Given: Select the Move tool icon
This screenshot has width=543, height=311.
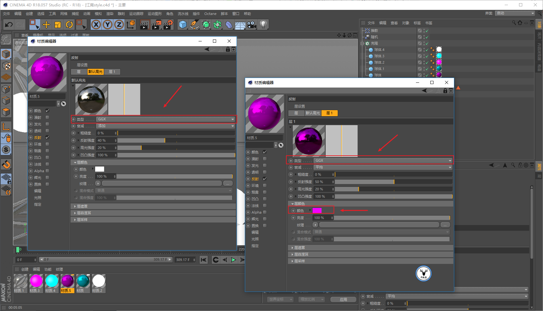Looking at the screenshot, I should tap(46, 25).
